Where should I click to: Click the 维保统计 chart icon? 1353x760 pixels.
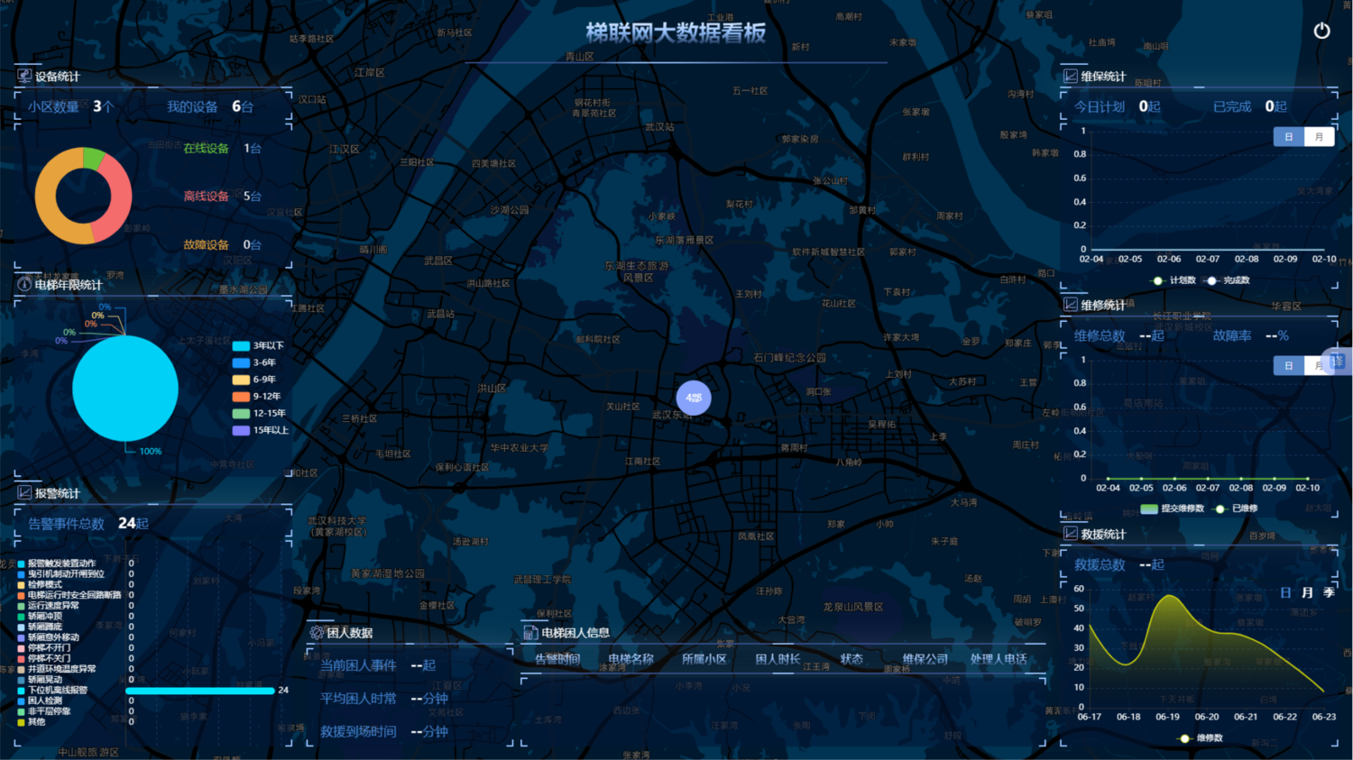click(1070, 77)
